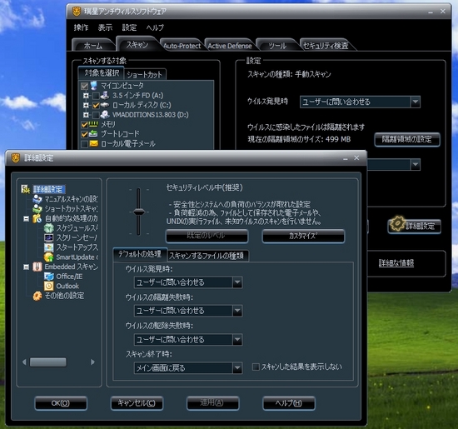Click the shield icon in 詳細設定 dialog title bar
The height and width of the screenshot is (429, 458).
point(16,158)
